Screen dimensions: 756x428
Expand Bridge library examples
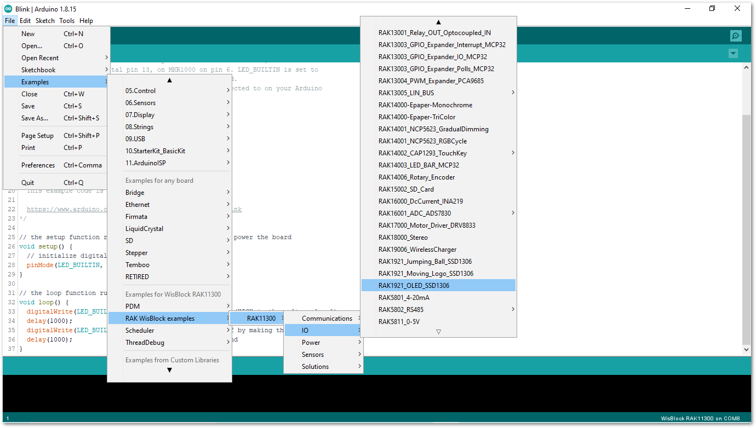point(170,193)
